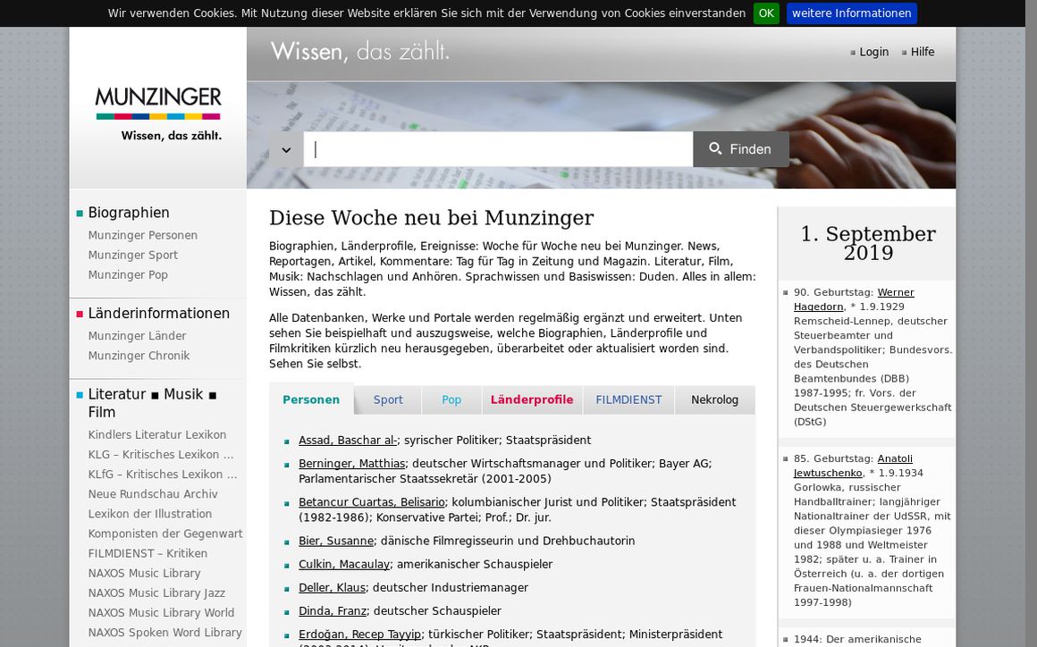This screenshot has height=647, width=1037.
Task: Open Munzinger Pop in sidebar
Action: point(128,275)
